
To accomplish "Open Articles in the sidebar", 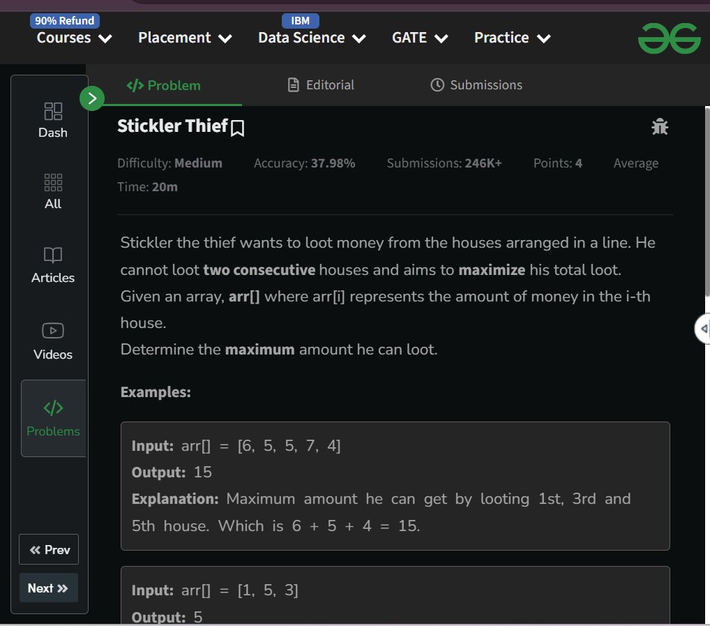I will coord(53,265).
